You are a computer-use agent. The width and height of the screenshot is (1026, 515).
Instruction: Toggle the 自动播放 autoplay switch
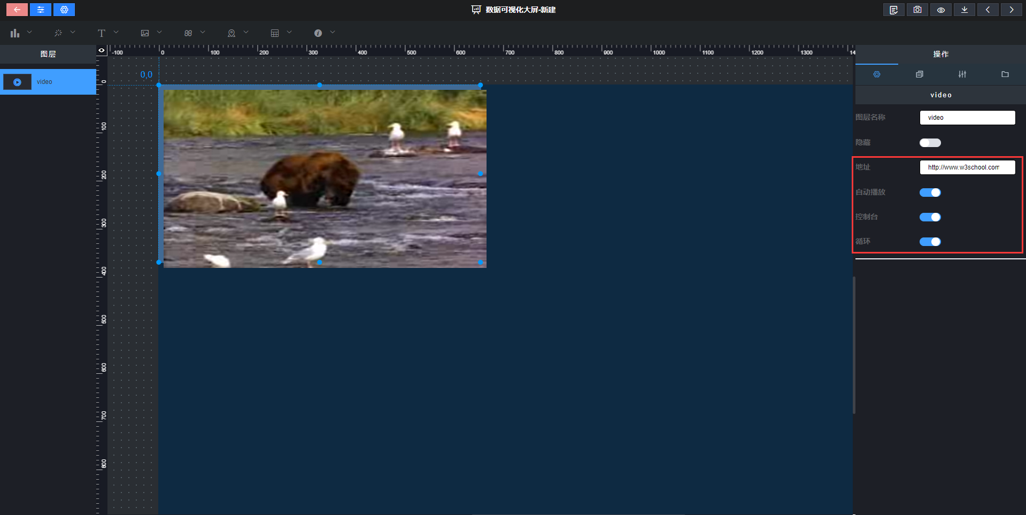930,193
